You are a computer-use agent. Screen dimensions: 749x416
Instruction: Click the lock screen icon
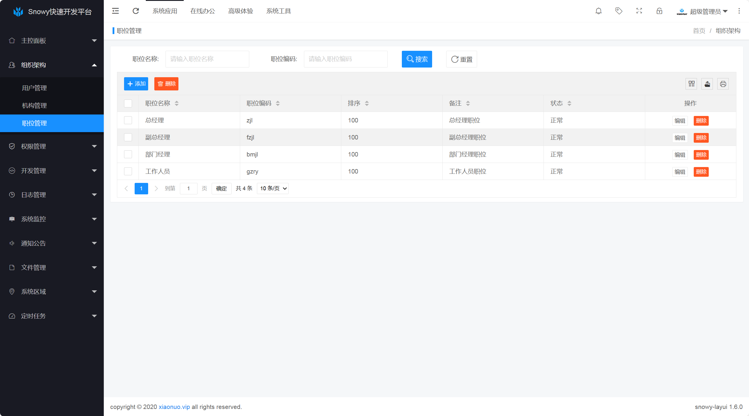click(659, 11)
